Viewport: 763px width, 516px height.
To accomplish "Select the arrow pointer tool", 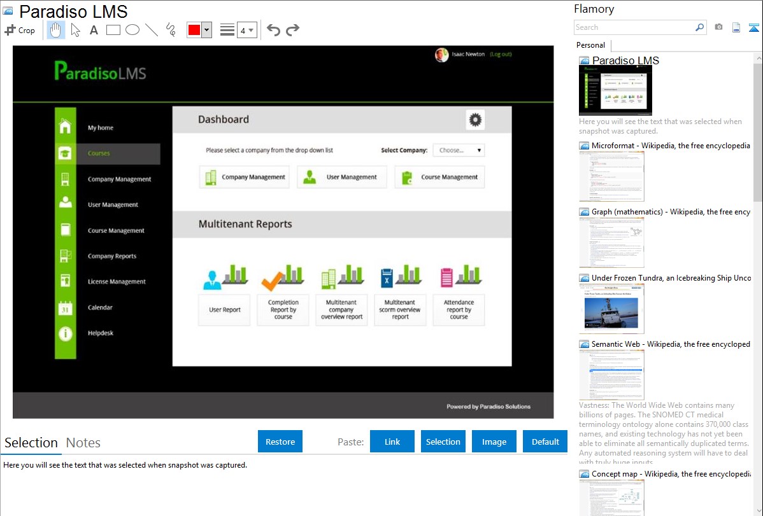I will point(75,30).
